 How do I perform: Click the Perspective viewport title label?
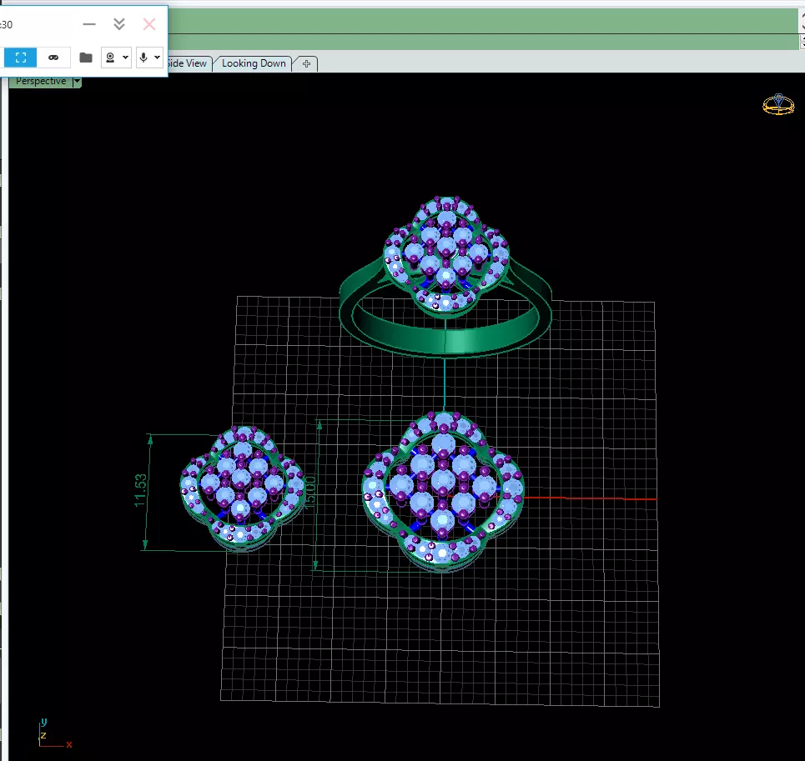pyautogui.click(x=41, y=81)
